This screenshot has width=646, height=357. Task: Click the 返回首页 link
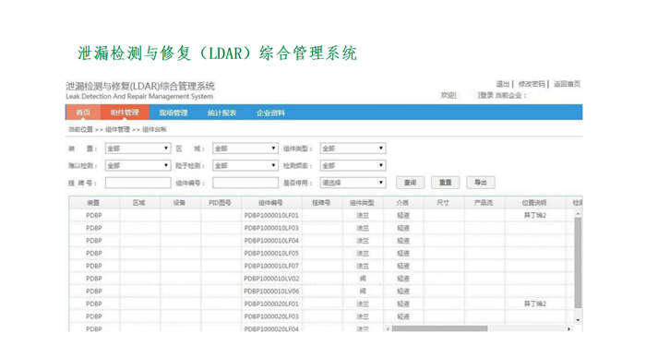567,84
